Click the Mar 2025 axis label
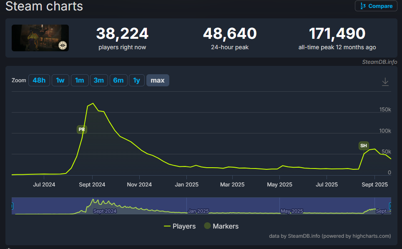This screenshot has width=402, height=249. 232,185
